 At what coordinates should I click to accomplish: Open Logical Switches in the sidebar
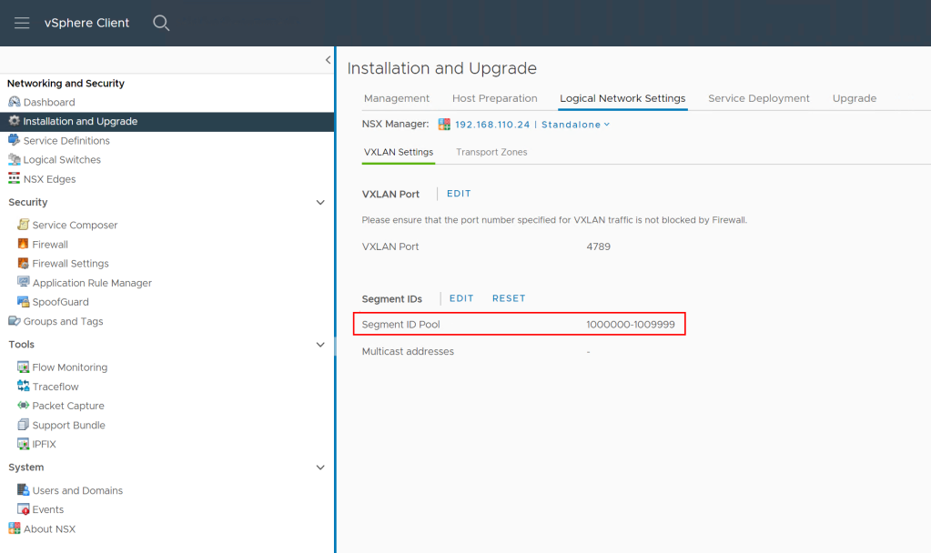(62, 159)
